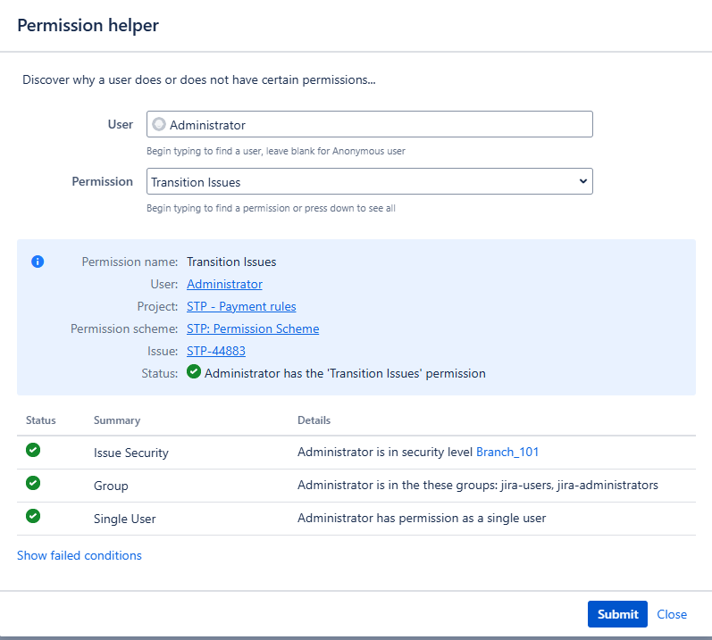Click 'Administrator is in security level' text
This screenshot has height=640, width=712.
[x=385, y=453]
